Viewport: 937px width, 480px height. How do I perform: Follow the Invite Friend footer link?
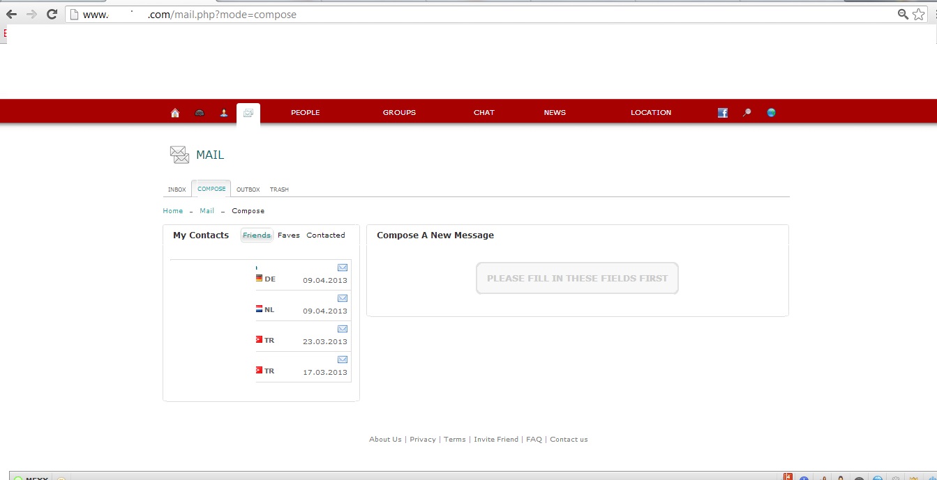pos(496,440)
